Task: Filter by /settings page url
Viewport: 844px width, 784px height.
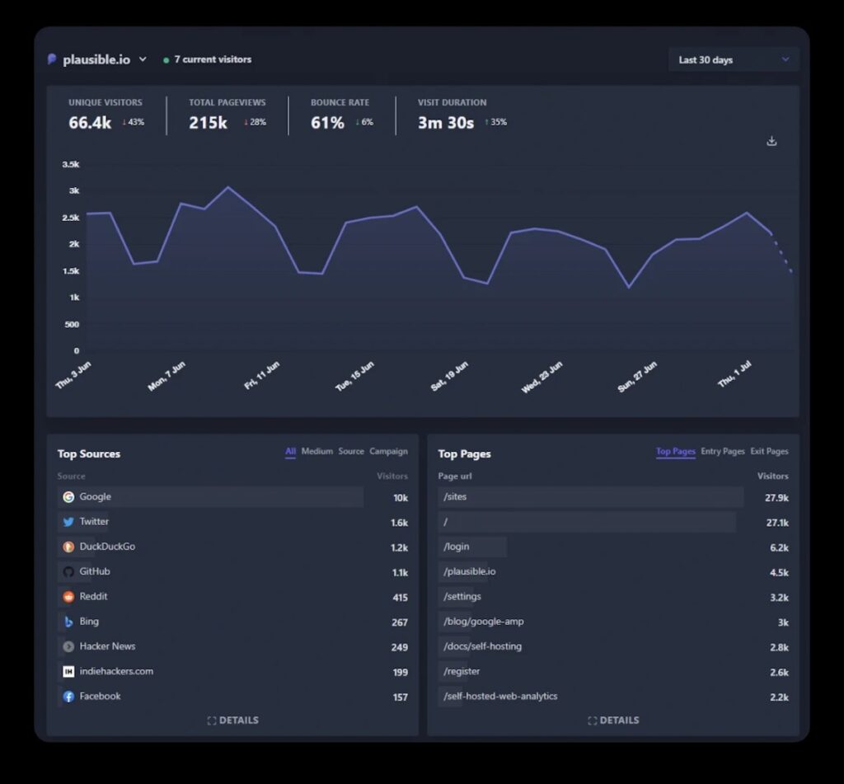Action: pyautogui.click(x=462, y=596)
